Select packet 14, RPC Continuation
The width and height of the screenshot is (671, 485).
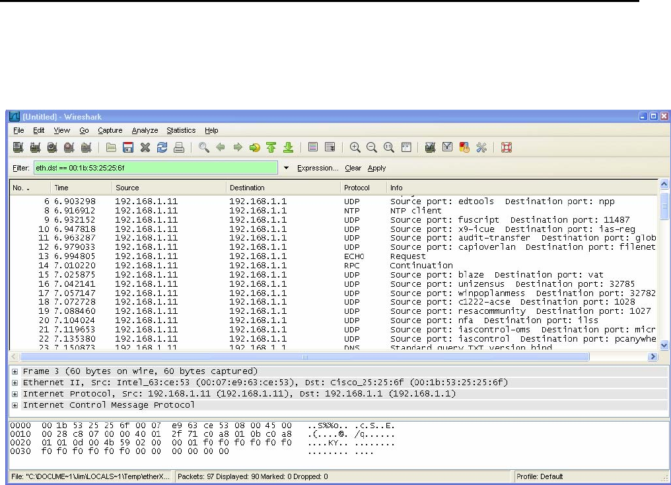(334, 266)
